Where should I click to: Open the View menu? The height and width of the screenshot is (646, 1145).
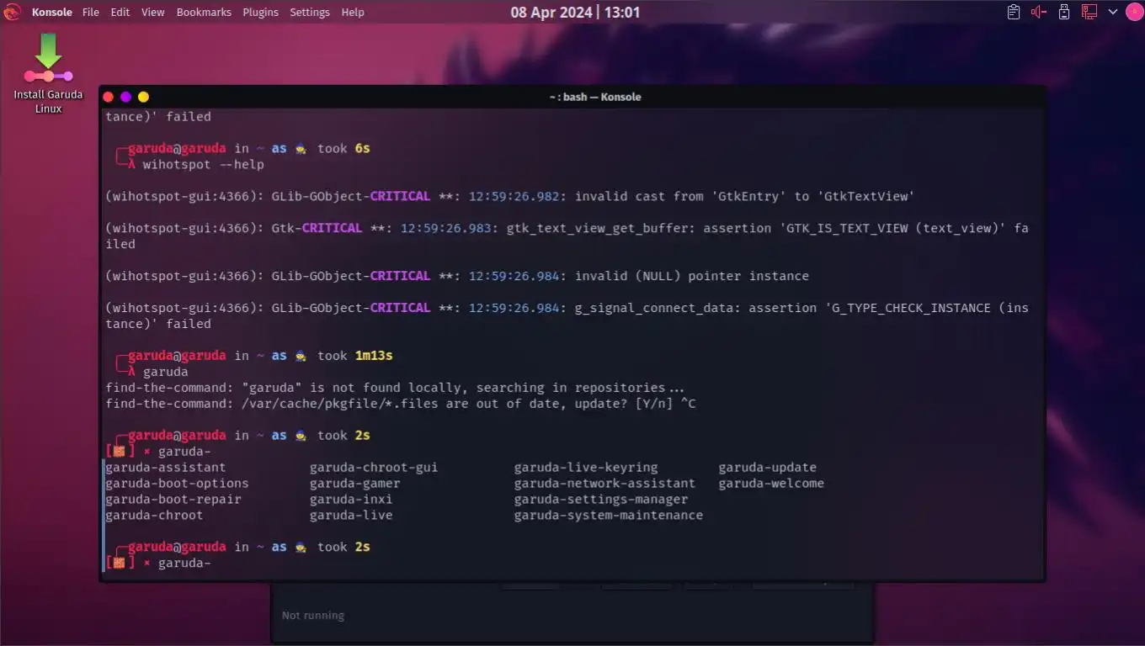pos(153,12)
